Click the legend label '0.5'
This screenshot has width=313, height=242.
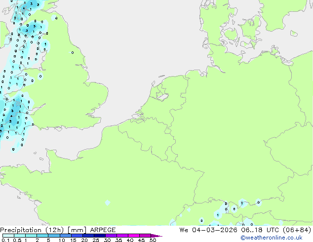coord(17,240)
